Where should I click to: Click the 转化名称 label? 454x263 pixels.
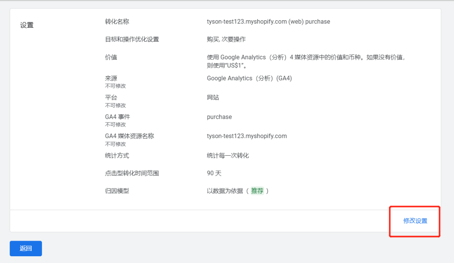point(117,22)
